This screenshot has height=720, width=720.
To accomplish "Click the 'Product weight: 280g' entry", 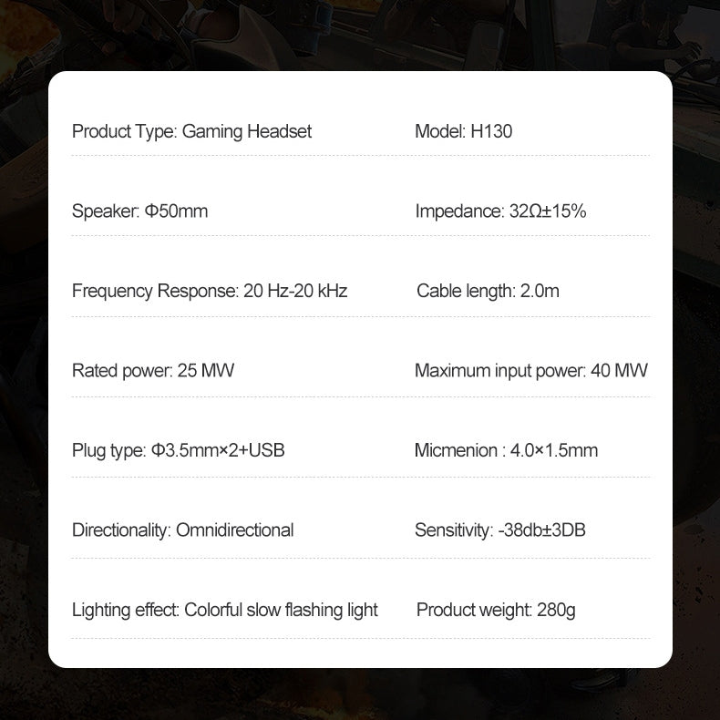I will click(496, 610).
